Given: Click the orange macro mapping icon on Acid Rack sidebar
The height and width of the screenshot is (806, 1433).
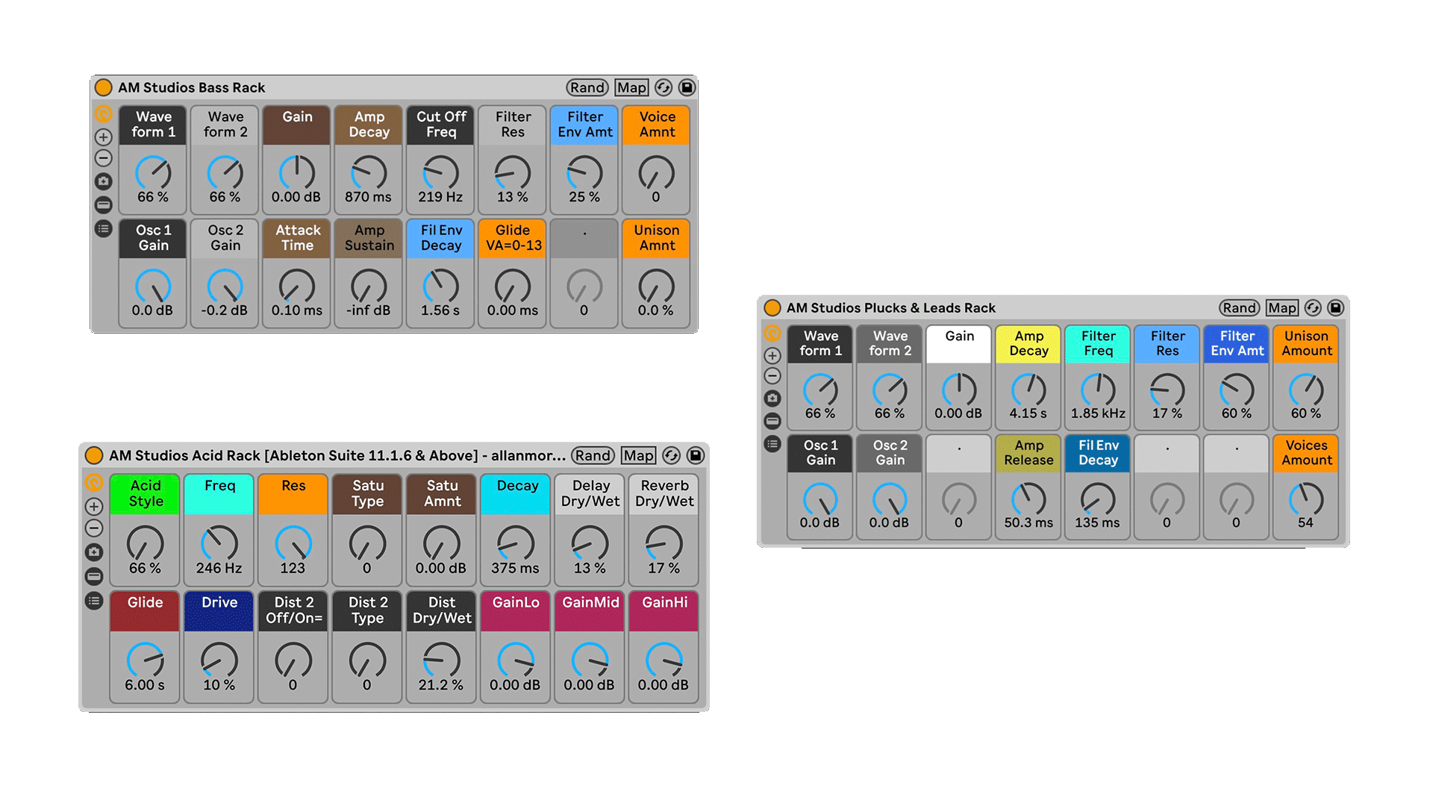Looking at the screenshot, I should coord(94,481).
